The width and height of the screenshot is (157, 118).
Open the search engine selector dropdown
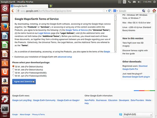(x=116, y=11)
